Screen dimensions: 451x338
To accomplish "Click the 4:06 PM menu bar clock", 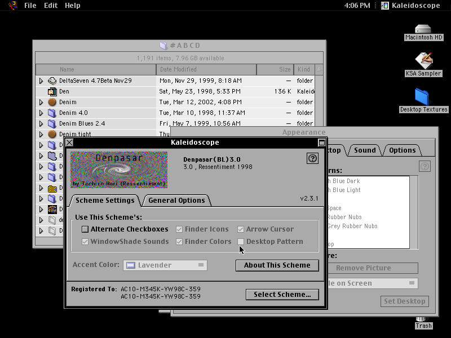I will (357, 5).
